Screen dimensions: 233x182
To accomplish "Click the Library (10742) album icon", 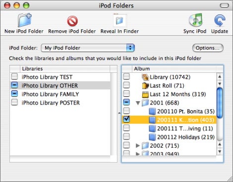I will pyautogui.click(x=145, y=77).
